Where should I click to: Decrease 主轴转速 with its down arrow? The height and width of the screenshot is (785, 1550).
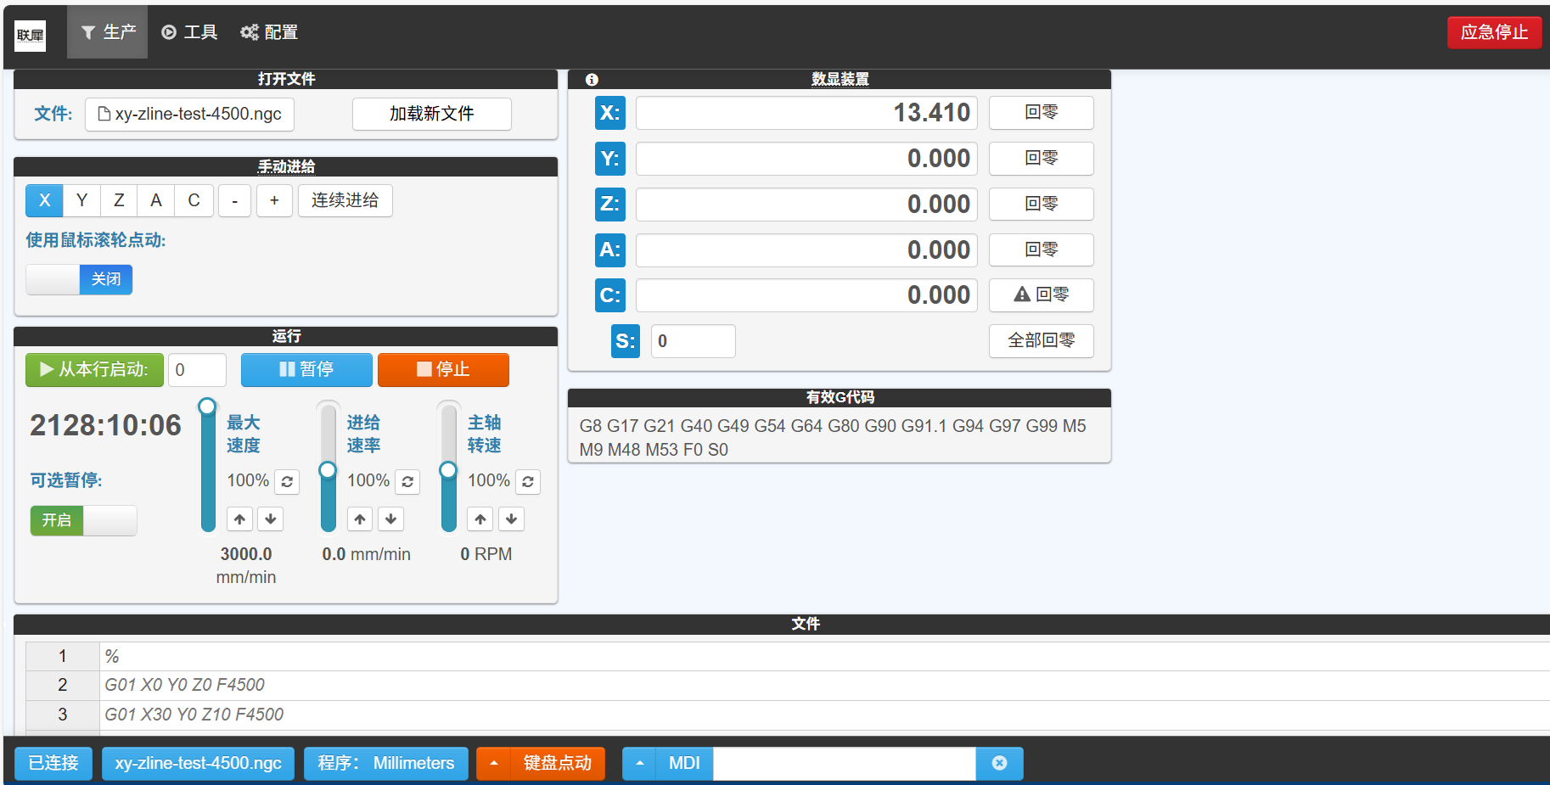pyautogui.click(x=512, y=519)
